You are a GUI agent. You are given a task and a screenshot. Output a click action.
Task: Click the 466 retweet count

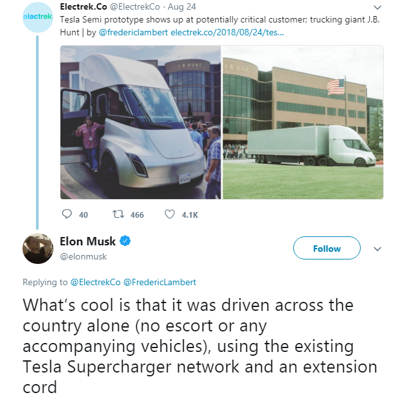pos(137,215)
